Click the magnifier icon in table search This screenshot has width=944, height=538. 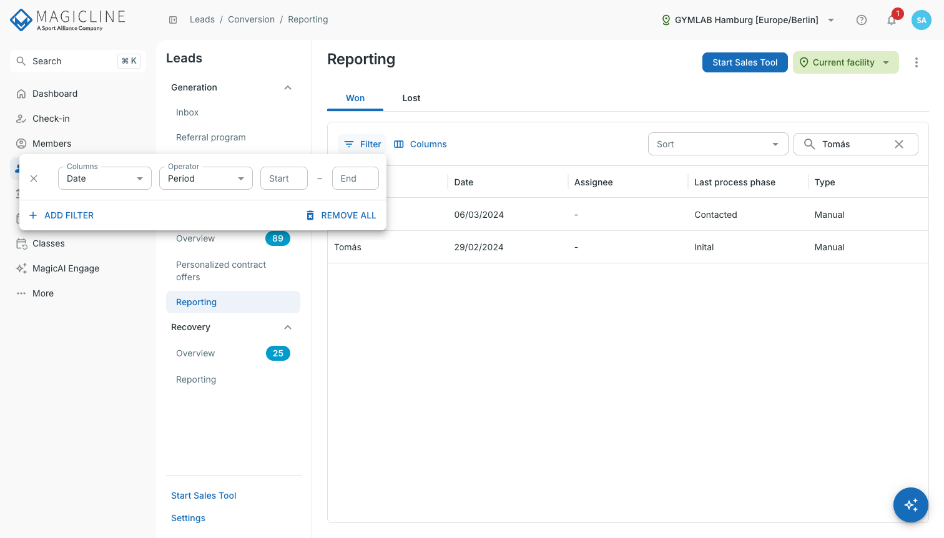[809, 144]
